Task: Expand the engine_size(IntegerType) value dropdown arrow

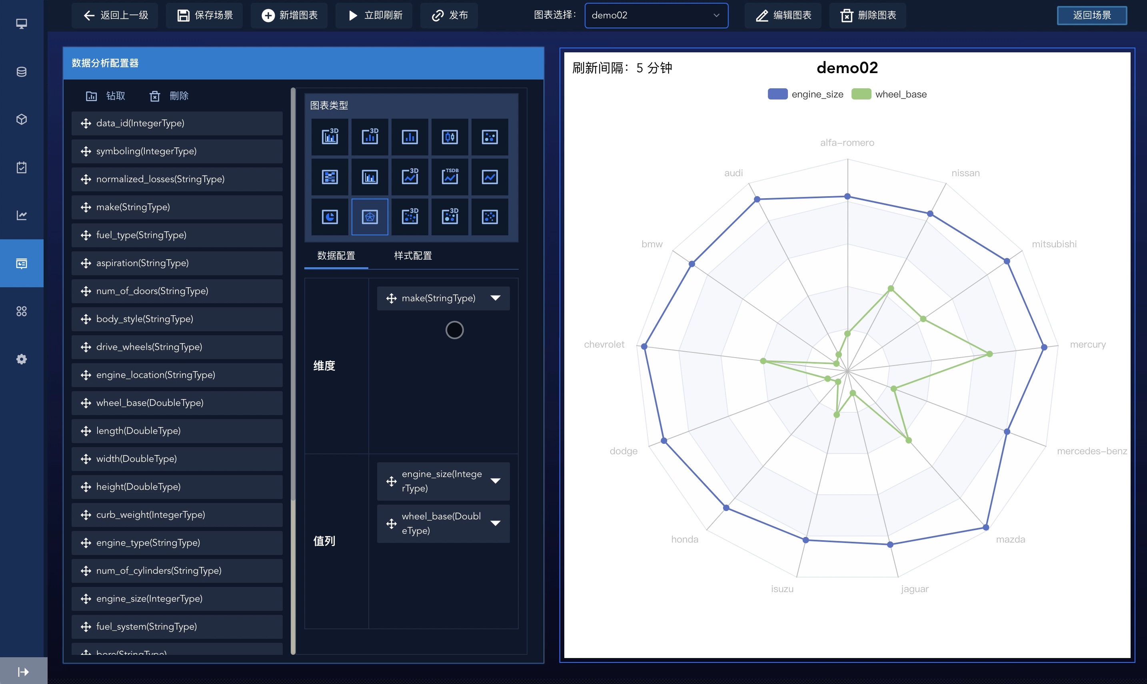Action: pos(496,481)
